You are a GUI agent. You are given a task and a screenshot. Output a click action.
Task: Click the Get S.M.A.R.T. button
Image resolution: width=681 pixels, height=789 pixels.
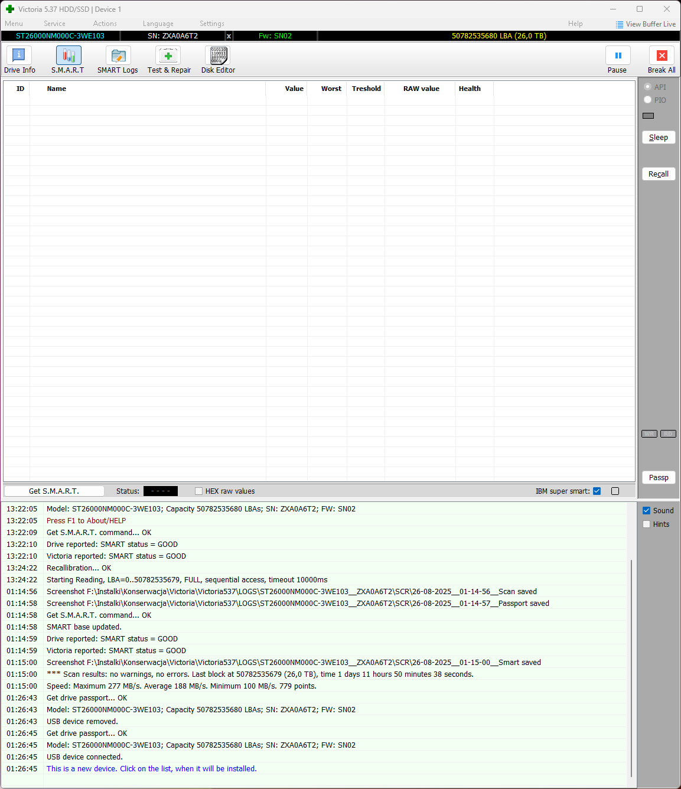[54, 491]
